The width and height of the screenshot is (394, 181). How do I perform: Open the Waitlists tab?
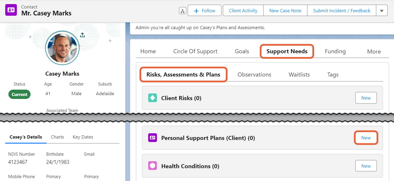pos(299,74)
